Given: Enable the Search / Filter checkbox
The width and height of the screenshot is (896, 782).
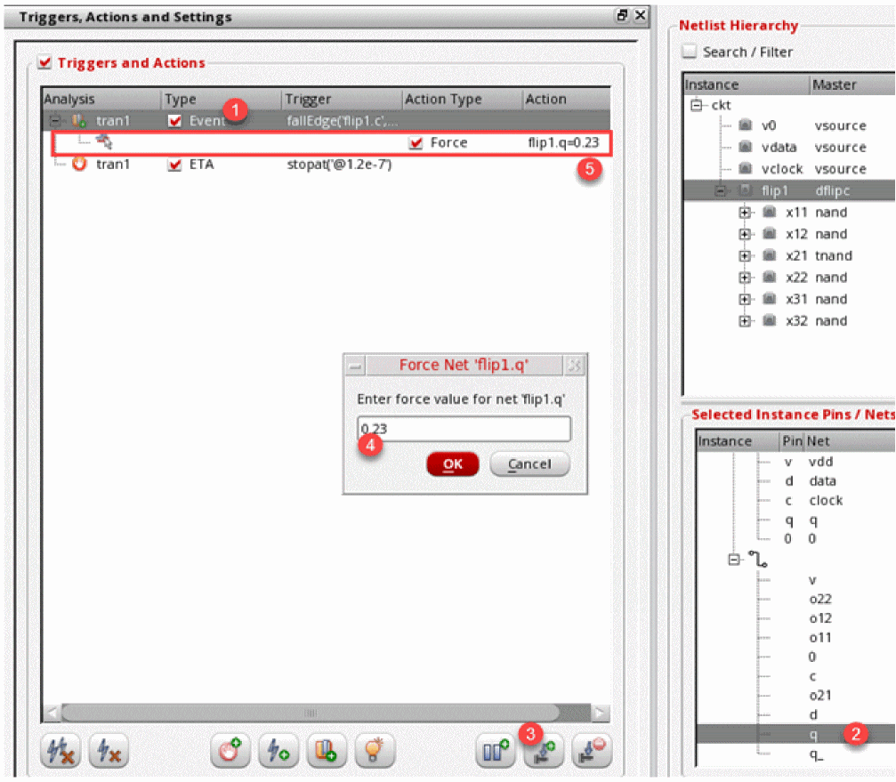Looking at the screenshot, I should 690,52.
